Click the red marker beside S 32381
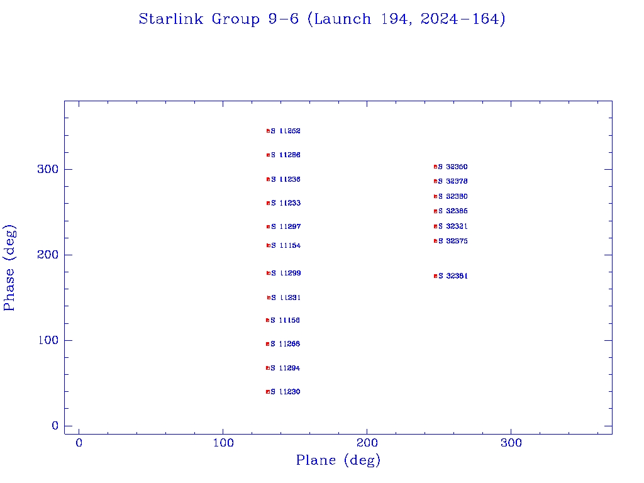644x483 pixels. click(435, 276)
